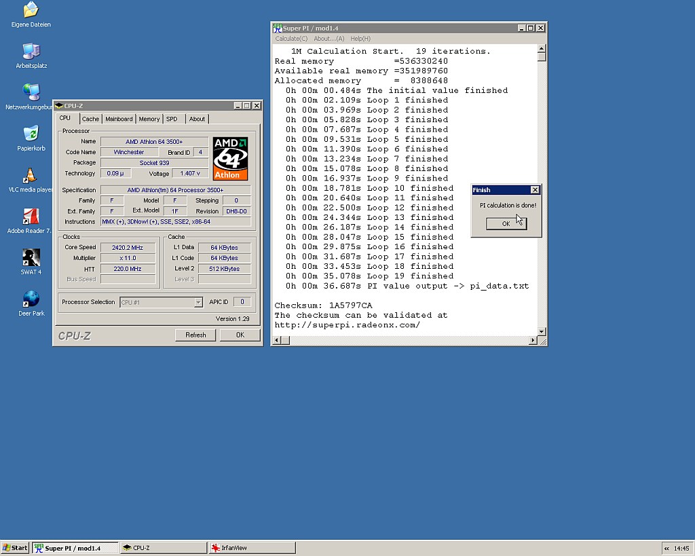The width and height of the screenshot is (695, 556).
Task: Open the About...(A) menu in Super PI
Action: pos(329,39)
